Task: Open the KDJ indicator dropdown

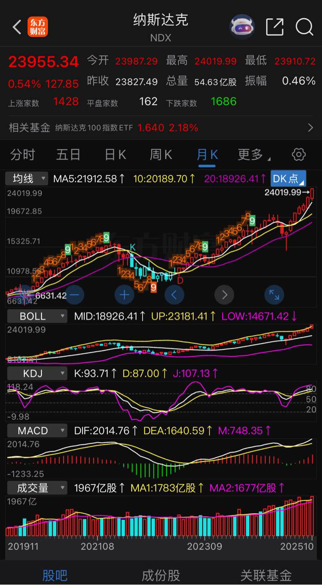Action: [36, 373]
